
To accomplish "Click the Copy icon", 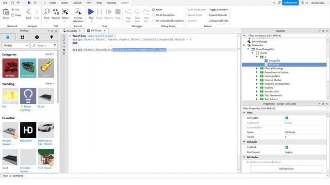I will [x=13, y=15].
